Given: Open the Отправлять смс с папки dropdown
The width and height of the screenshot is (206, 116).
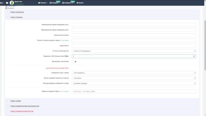Looking at the screenshot, I should (134, 73).
